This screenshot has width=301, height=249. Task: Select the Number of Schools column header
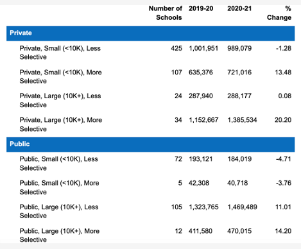(166, 13)
